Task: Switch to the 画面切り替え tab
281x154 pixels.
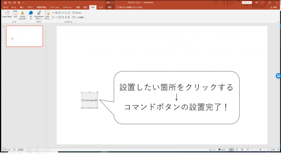Action: [x=42, y=7]
